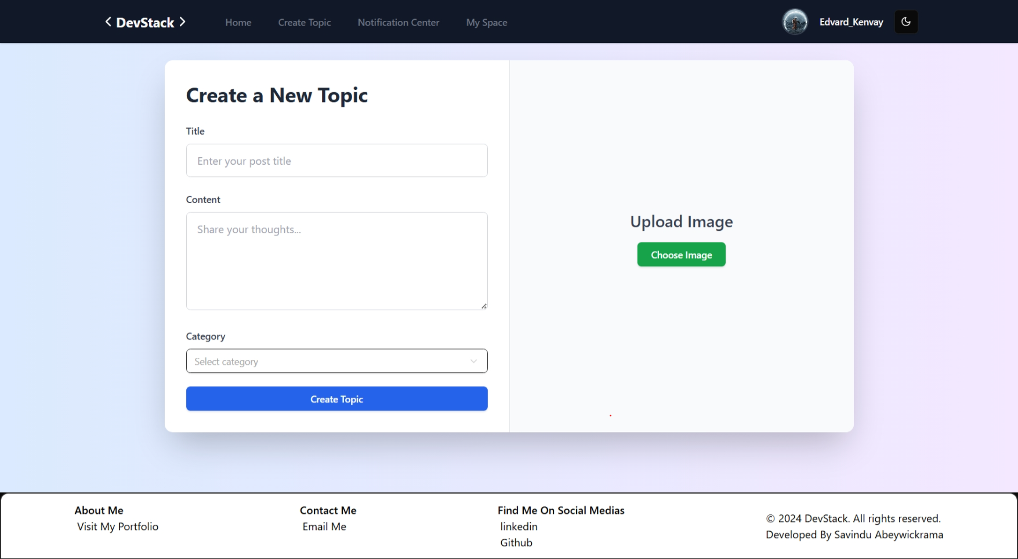Click the textarea resize handle
This screenshot has width=1018, height=559.
point(484,306)
